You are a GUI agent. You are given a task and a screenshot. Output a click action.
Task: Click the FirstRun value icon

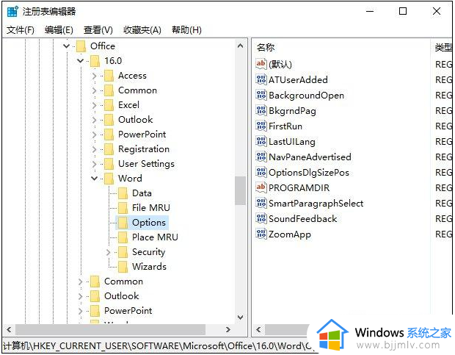(261, 126)
